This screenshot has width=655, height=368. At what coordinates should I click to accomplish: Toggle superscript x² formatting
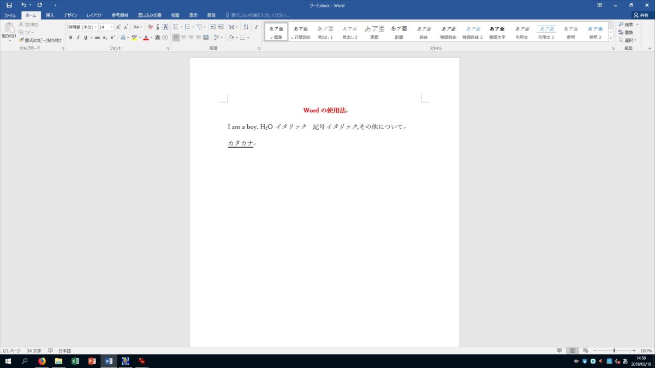[x=112, y=38]
